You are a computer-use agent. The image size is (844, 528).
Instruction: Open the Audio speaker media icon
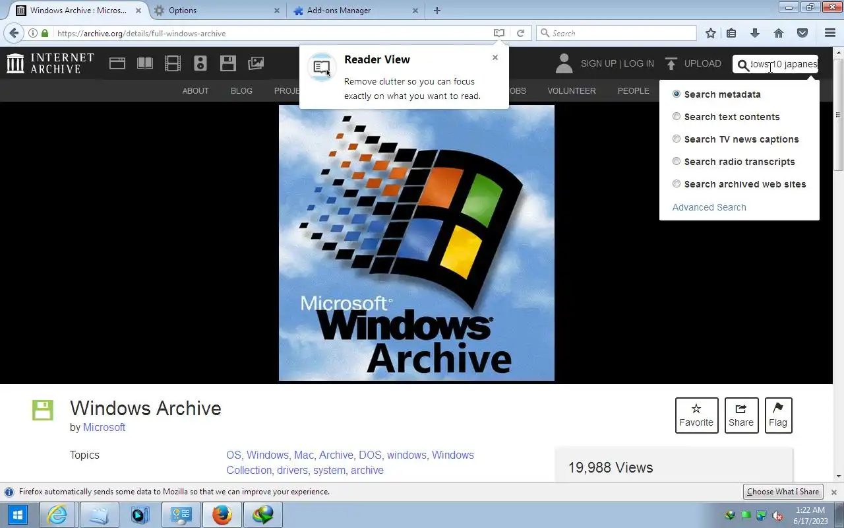200,64
